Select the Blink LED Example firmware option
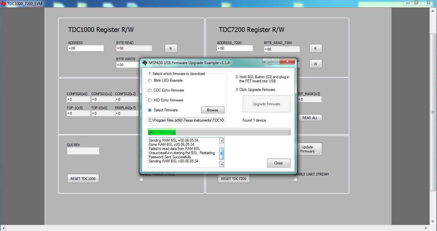The image size is (437, 231). tap(149, 80)
